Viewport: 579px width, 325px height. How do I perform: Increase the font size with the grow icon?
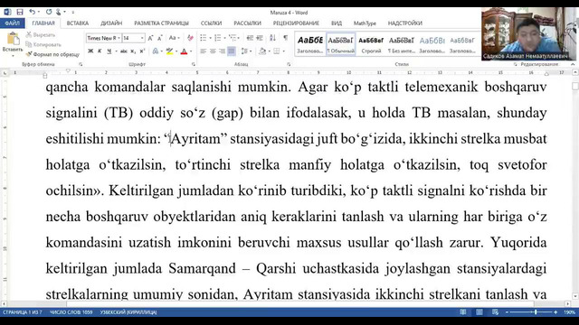point(150,38)
